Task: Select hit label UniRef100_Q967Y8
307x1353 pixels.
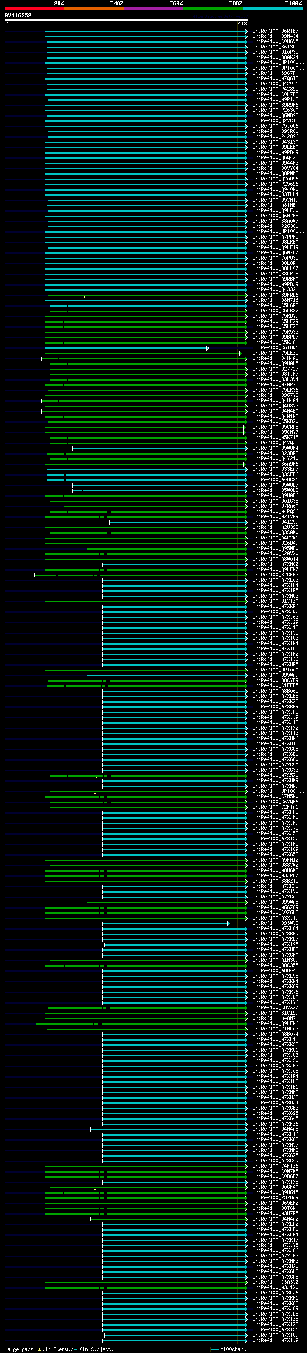Action: tap(275, 395)
